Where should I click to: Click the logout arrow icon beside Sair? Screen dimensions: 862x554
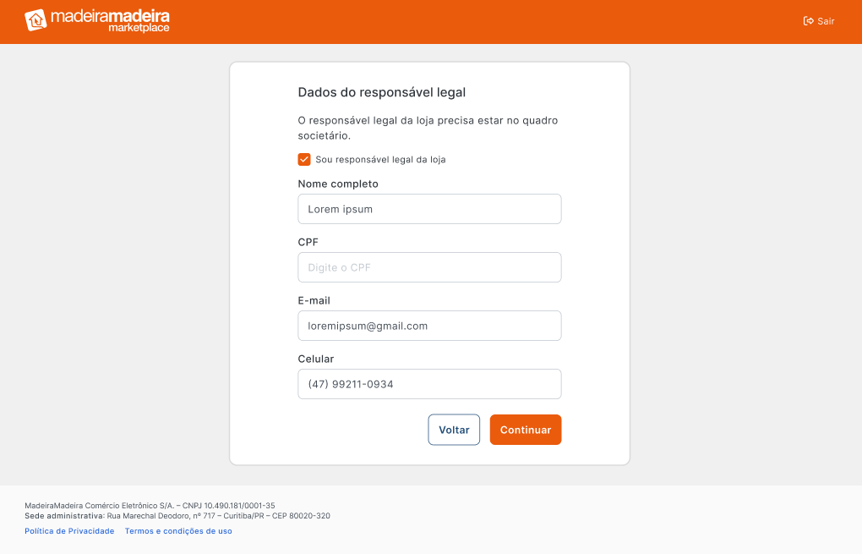[x=808, y=21]
